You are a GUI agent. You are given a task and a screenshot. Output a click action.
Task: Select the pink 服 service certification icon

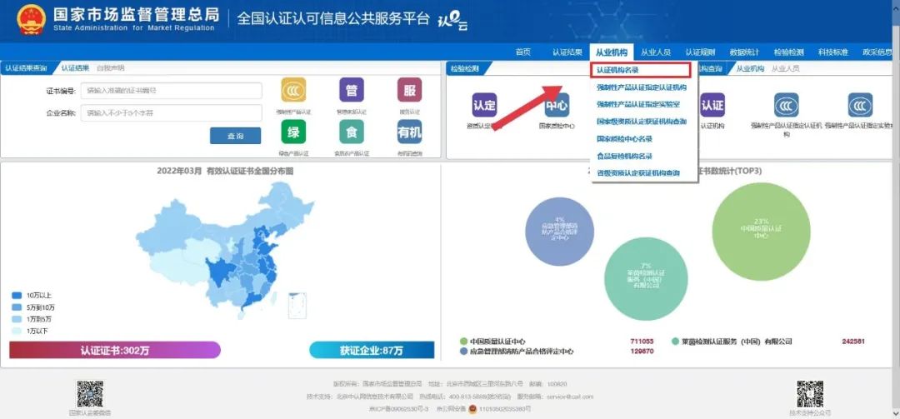click(409, 90)
